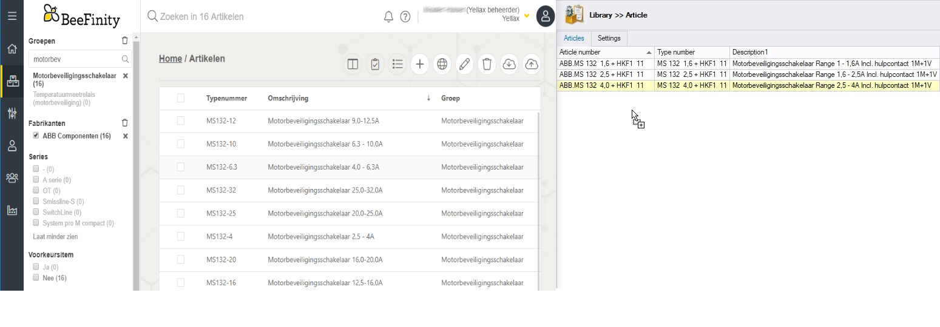The height and width of the screenshot is (327, 940).
Task: Click the add new article plus icon
Action: point(419,64)
